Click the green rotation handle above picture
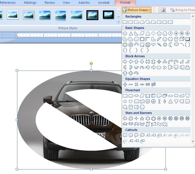 pos(91,63)
